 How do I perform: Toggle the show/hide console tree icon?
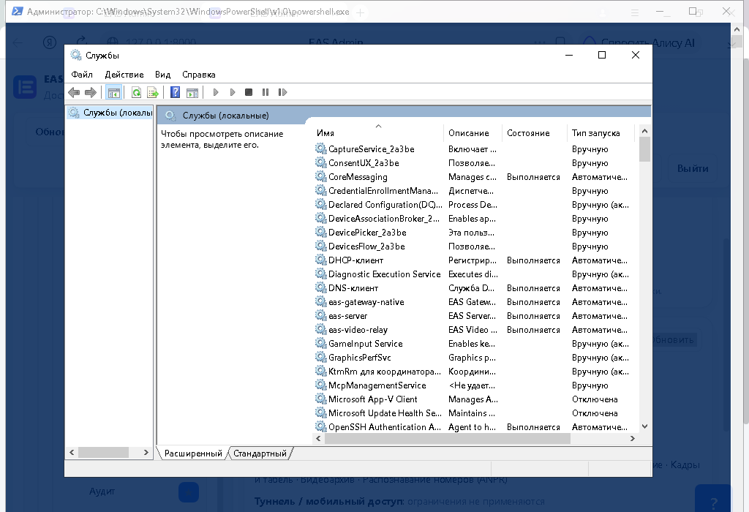tap(113, 92)
